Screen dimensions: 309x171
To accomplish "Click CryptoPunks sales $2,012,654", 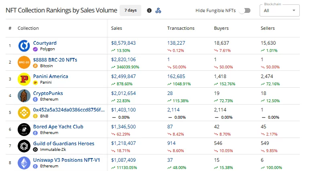I will (x=123, y=93).
